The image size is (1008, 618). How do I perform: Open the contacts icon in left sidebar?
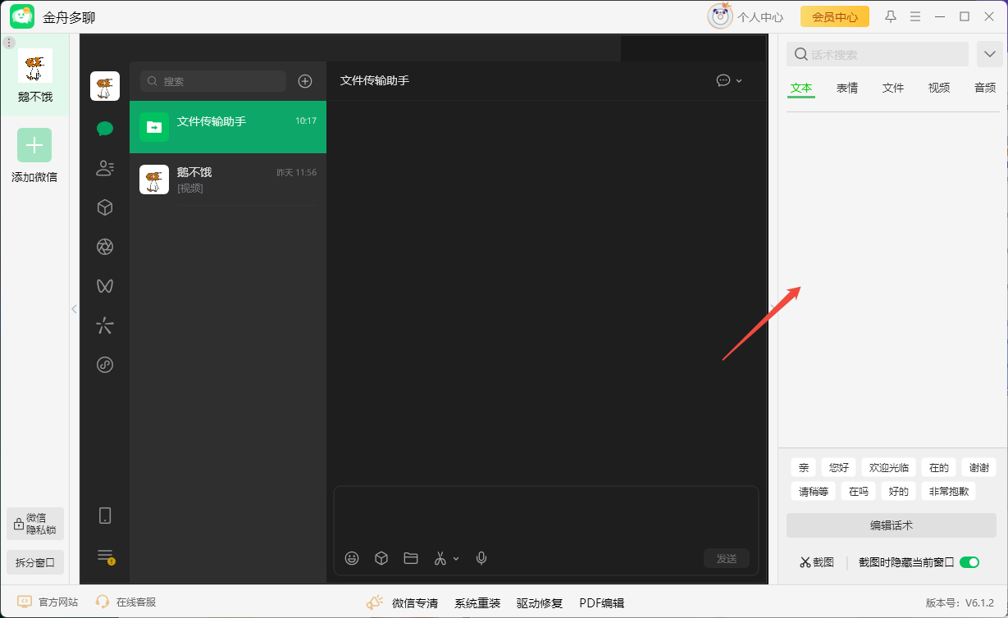pos(105,168)
